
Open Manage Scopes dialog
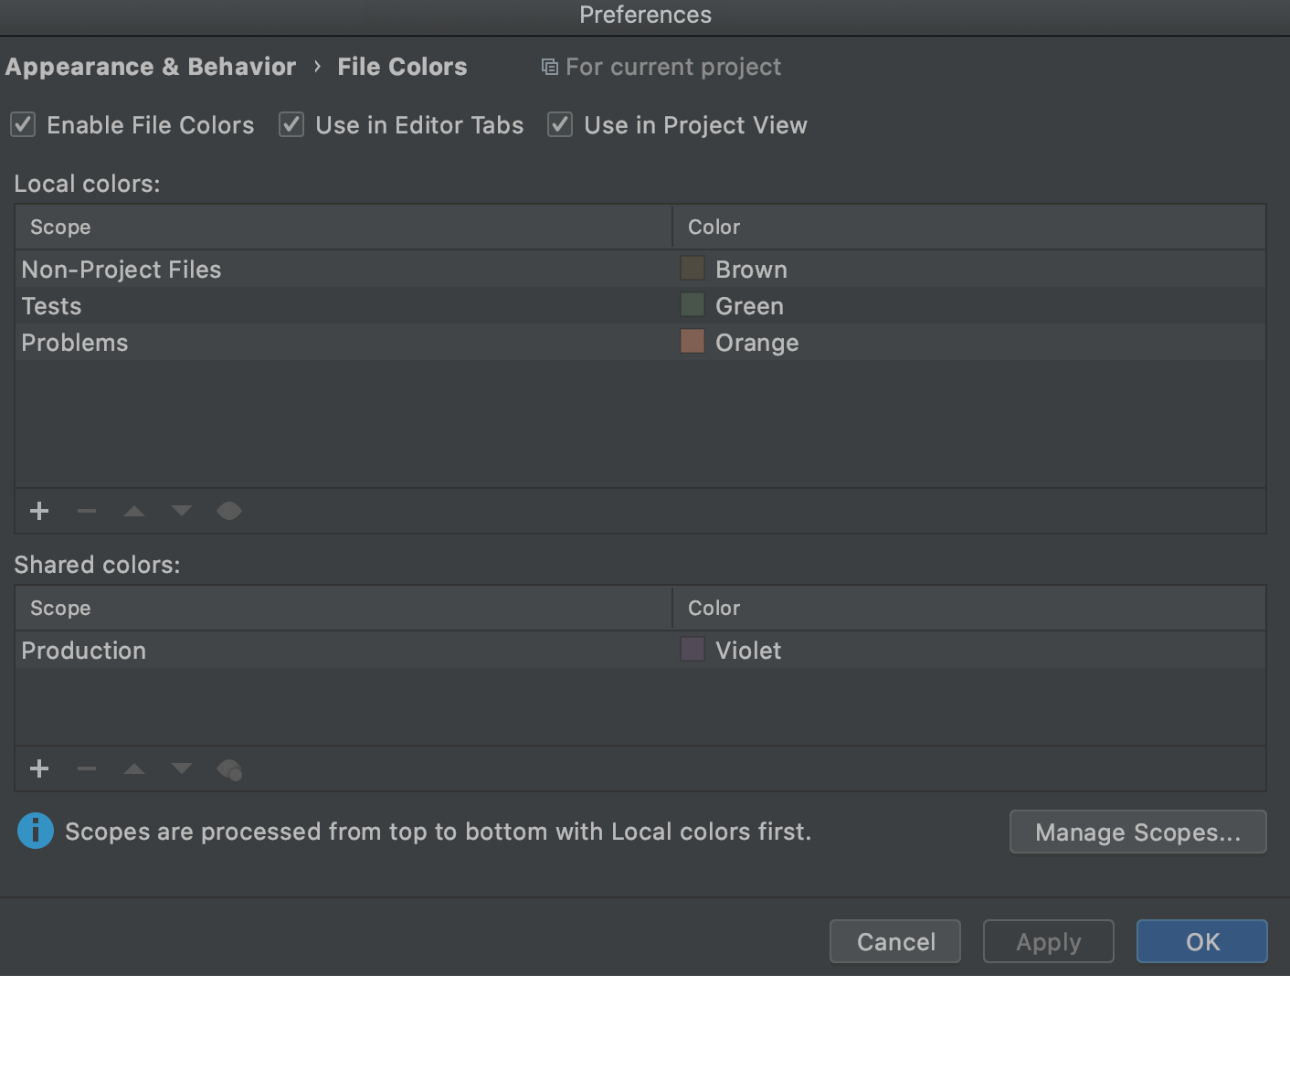point(1137,832)
